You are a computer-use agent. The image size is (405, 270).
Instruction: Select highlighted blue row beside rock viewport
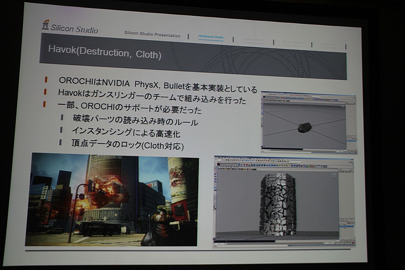[351, 141]
